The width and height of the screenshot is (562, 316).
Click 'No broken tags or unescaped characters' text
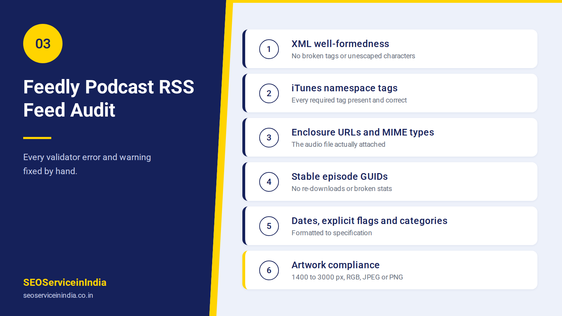tap(353, 56)
